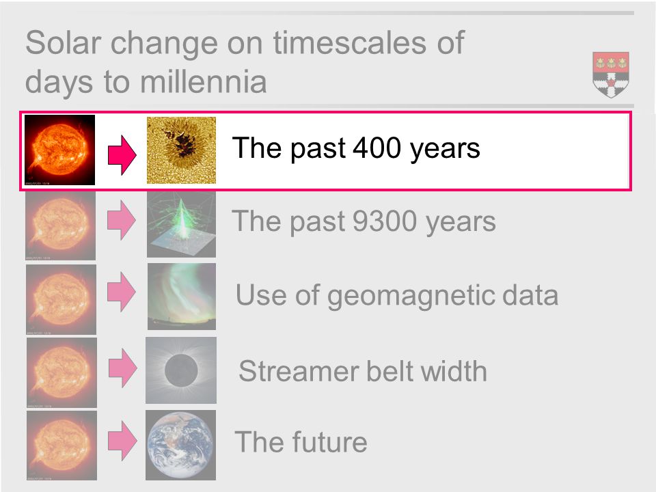Click the university shield crest logo
Image resolution: width=656 pixels, height=492 pixels.
click(x=611, y=74)
